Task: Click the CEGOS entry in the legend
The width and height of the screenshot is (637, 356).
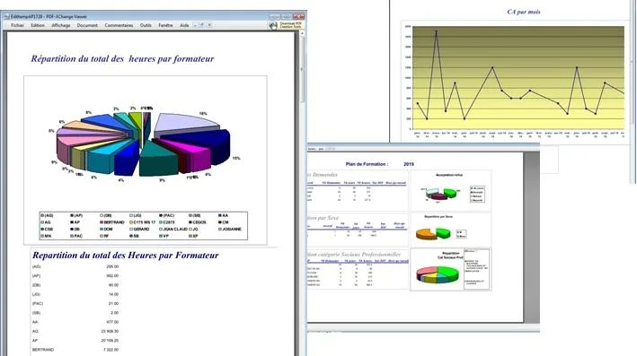Action: [197, 222]
